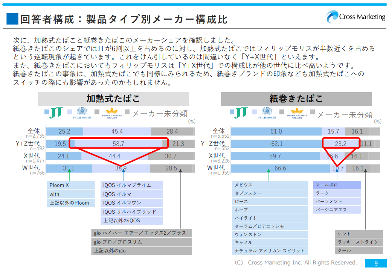Click the JT logo in the 紙巻きたばこ legend
389x269 pixels.
click(241, 112)
